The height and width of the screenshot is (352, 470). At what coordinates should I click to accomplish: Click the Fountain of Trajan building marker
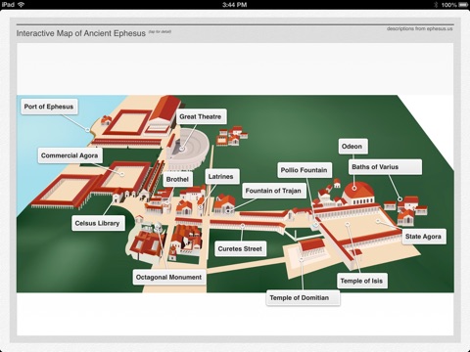click(228, 211)
